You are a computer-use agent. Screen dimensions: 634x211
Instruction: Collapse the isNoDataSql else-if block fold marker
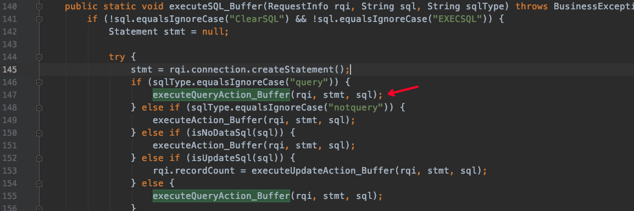pos(39,132)
